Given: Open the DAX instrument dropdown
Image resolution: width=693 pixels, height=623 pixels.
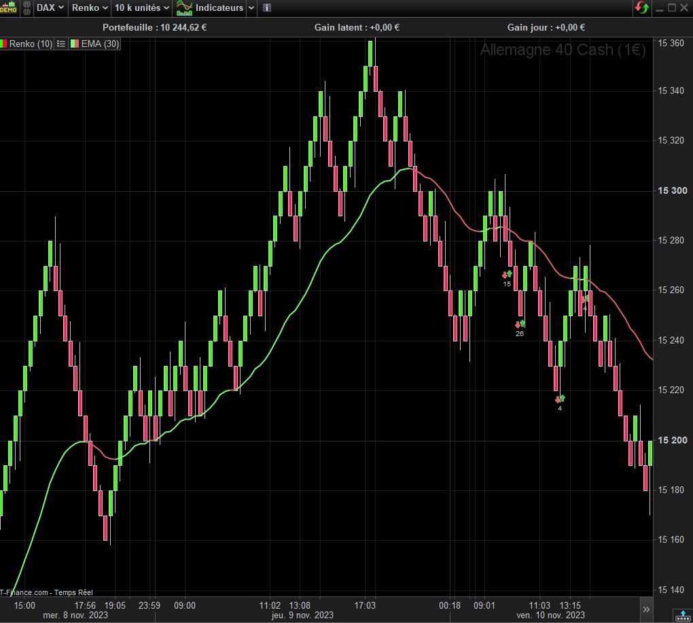Looking at the screenshot, I should pyautogui.click(x=50, y=8).
